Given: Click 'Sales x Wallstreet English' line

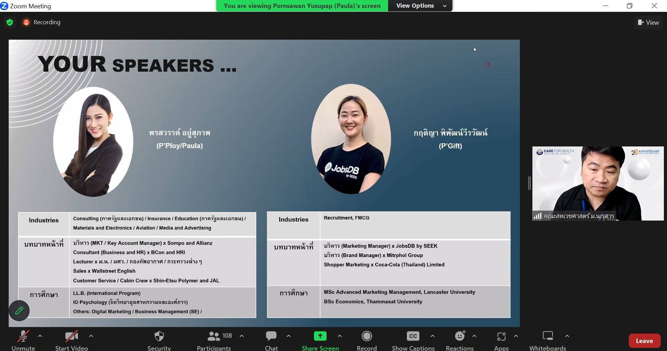Looking at the screenshot, I should pyautogui.click(x=104, y=271).
